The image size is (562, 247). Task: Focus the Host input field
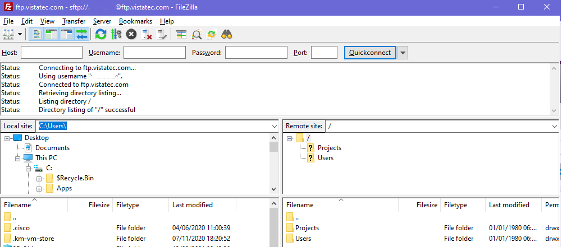click(52, 53)
